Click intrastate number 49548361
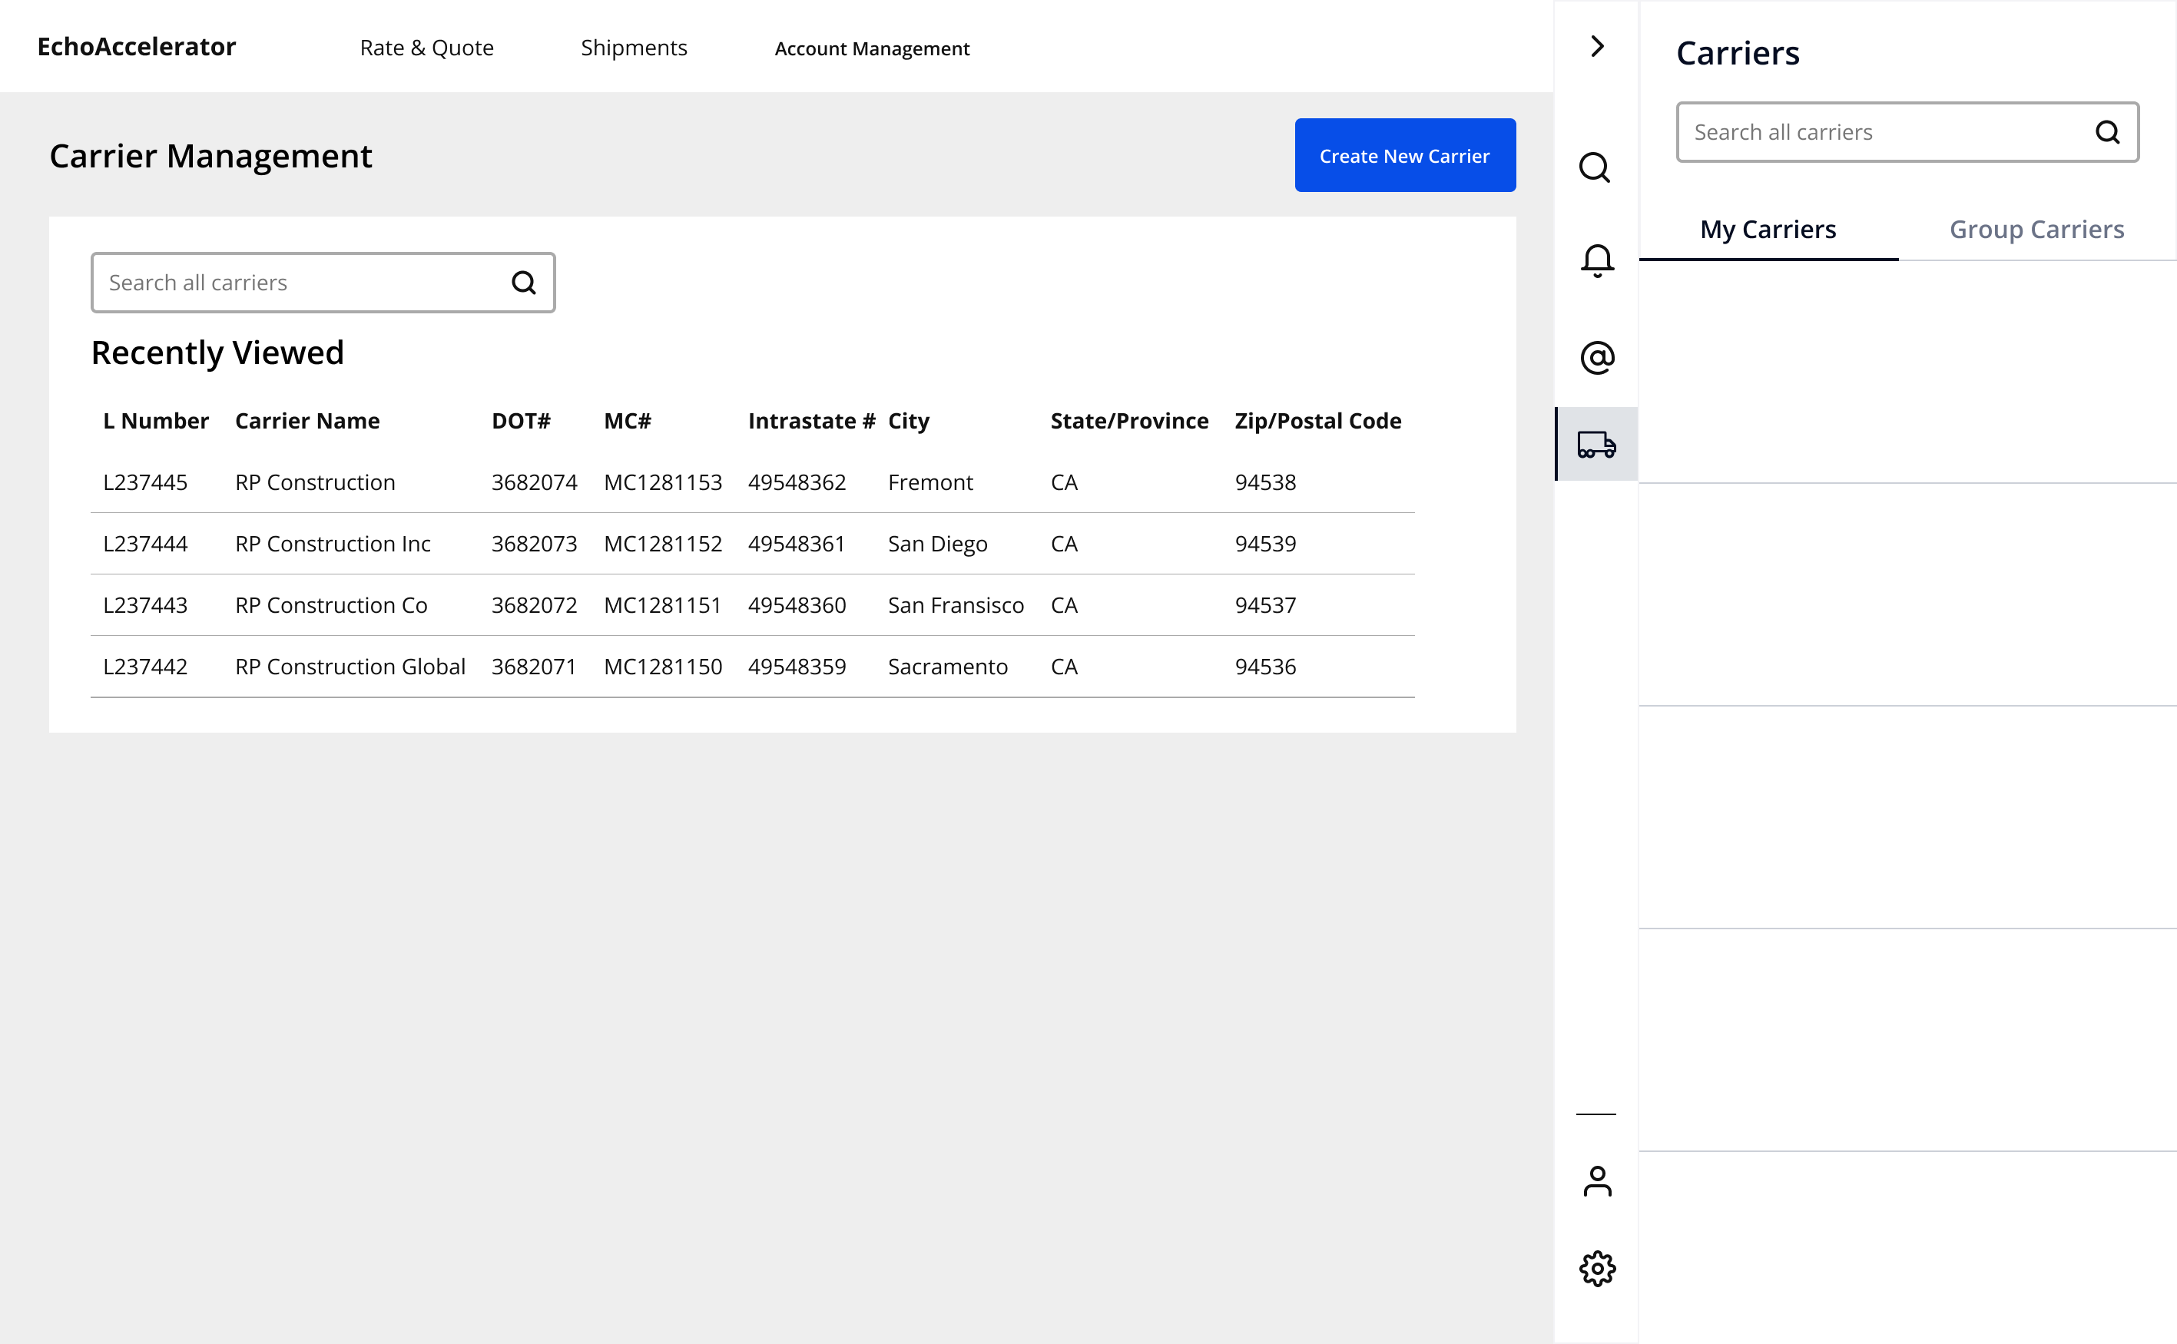 pos(797,543)
